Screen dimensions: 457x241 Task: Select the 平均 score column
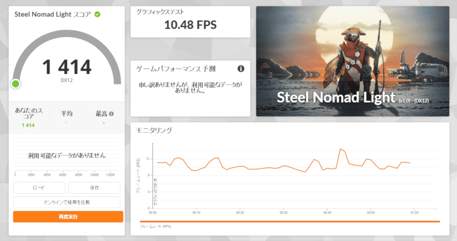66,118
